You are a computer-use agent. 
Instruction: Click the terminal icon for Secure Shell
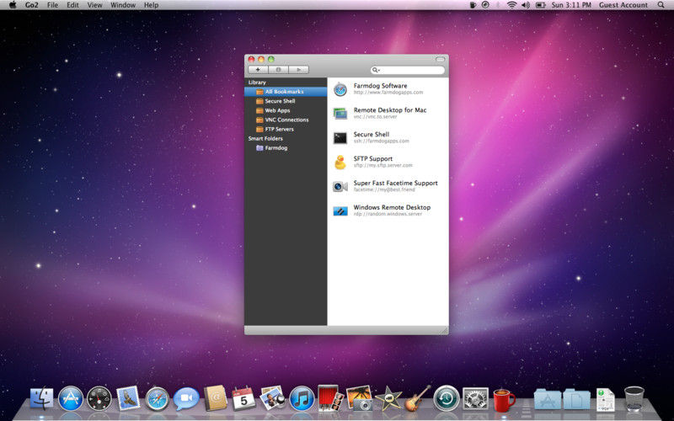(x=340, y=137)
